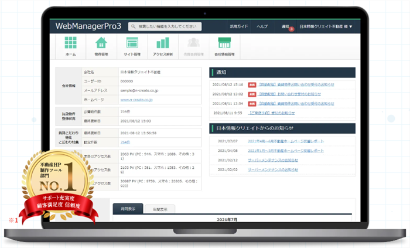The width and height of the screenshot is (410, 248).
Task: Open 会社情報管理 storefront icon
Action: [x=223, y=44]
